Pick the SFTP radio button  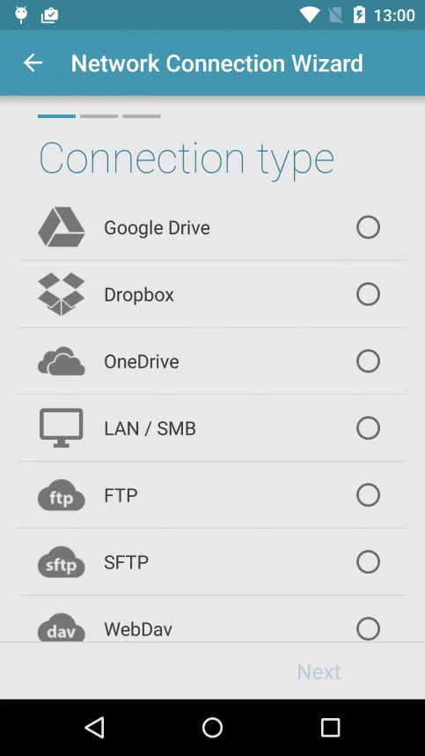coord(368,562)
